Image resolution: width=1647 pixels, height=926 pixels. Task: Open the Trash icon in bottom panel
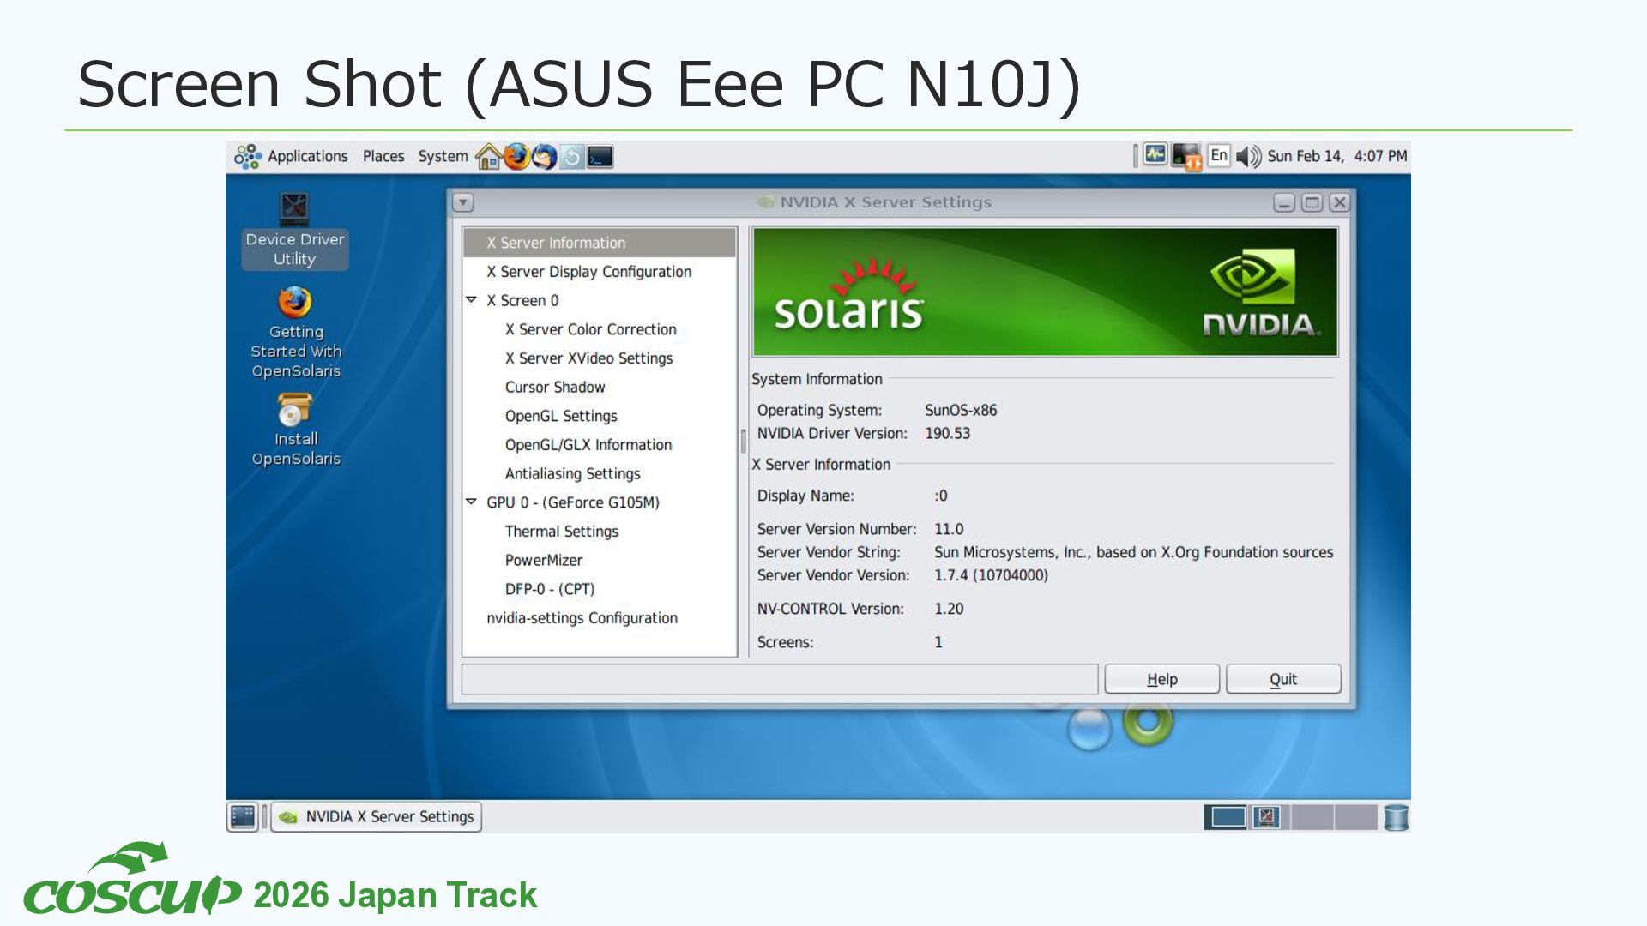click(1396, 817)
